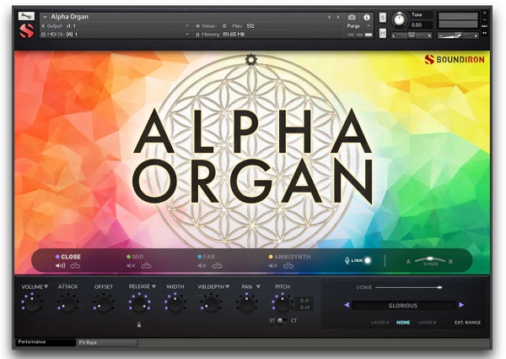Open the GLORIOUS preset name menu

tap(403, 305)
